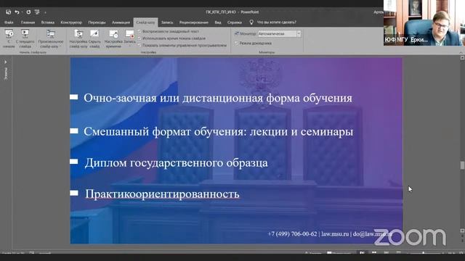Click the speaker's Zoom video thumbnail
This screenshot has width=465, height=261.
pyautogui.click(x=424, y=22)
